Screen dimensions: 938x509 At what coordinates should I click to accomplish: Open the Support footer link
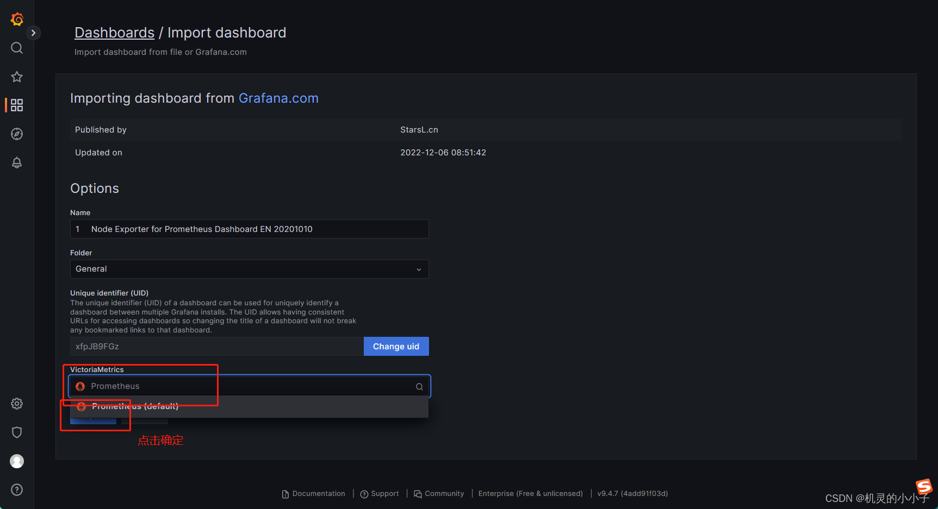(380, 494)
